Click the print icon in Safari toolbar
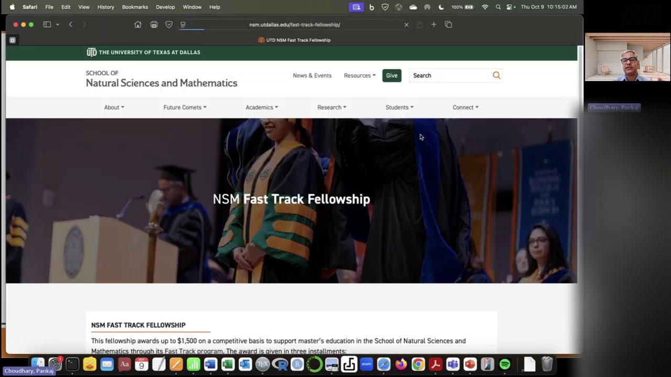The image size is (671, 377). pyautogui.click(x=154, y=25)
